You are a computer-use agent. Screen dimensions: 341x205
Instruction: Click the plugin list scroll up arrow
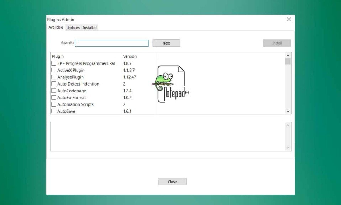(x=288, y=56)
